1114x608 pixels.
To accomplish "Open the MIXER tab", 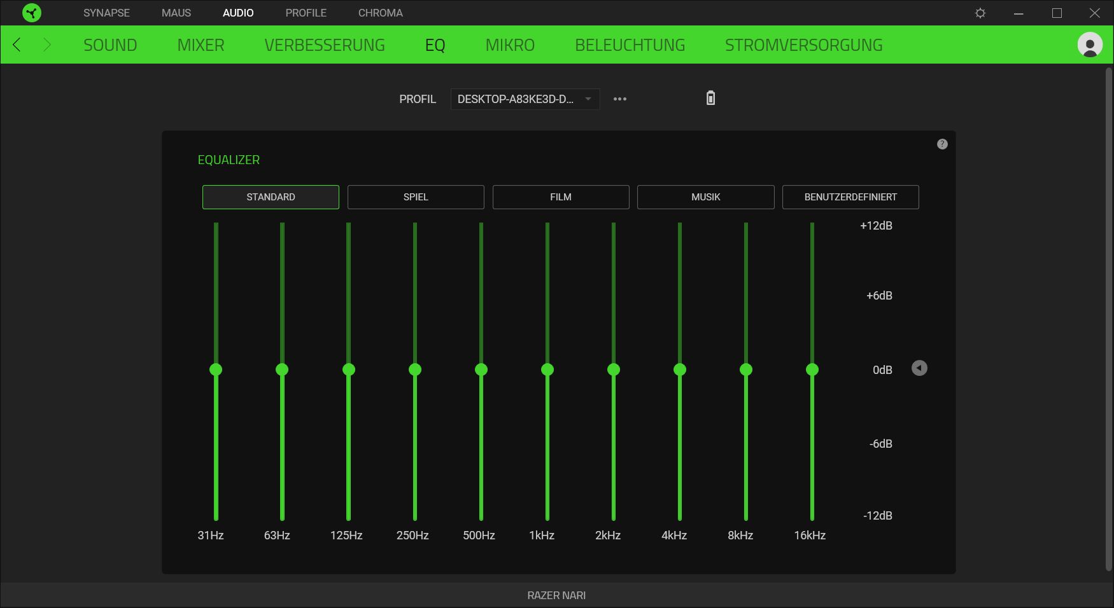I will pos(201,45).
